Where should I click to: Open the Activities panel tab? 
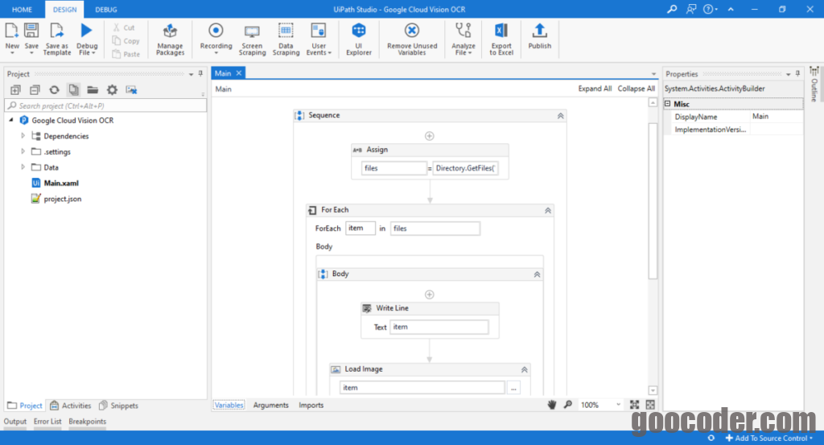pos(71,406)
